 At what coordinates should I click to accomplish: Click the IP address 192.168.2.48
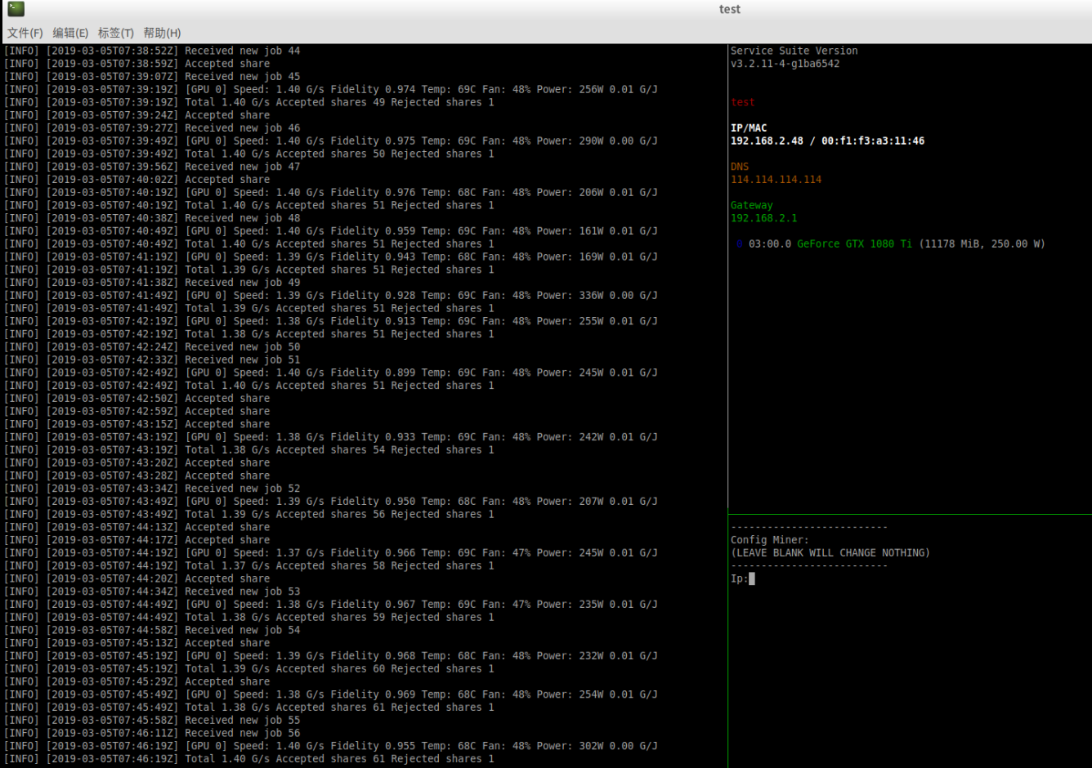(767, 141)
